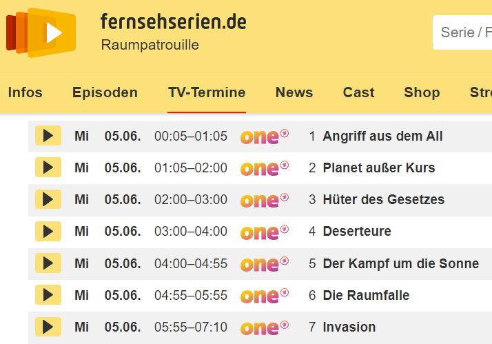Open the Cast tab
492x344 pixels.
(358, 92)
